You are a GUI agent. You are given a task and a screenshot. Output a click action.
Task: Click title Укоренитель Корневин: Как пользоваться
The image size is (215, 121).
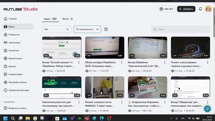point(144,104)
